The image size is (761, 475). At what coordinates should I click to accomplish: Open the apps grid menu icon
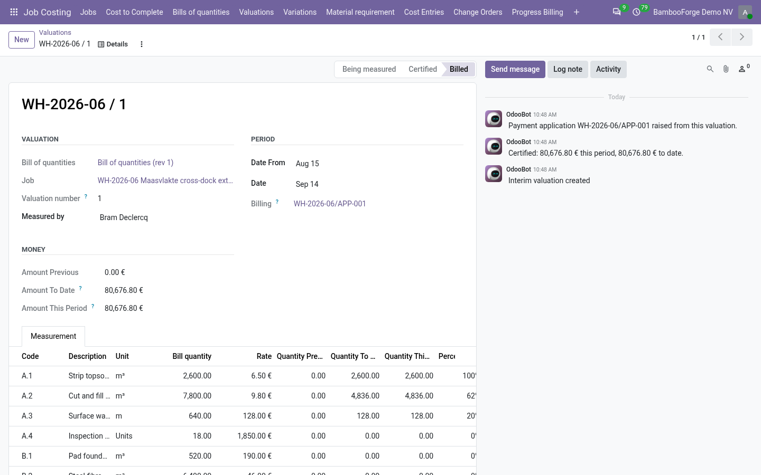point(14,12)
